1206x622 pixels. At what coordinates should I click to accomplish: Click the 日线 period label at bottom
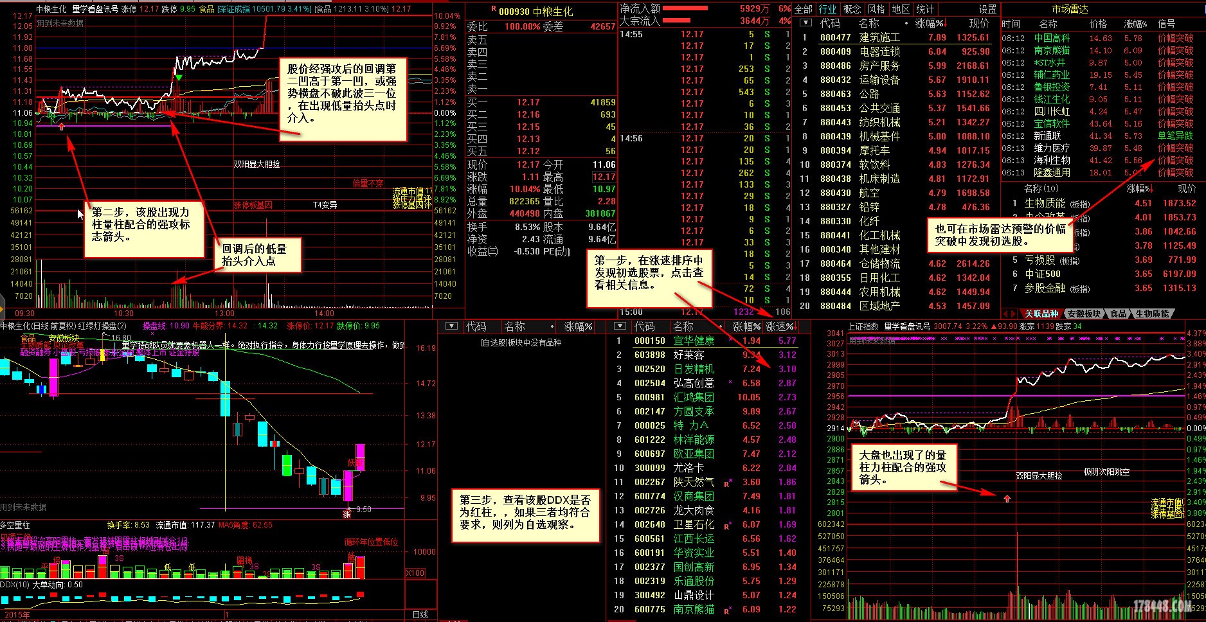[420, 615]
